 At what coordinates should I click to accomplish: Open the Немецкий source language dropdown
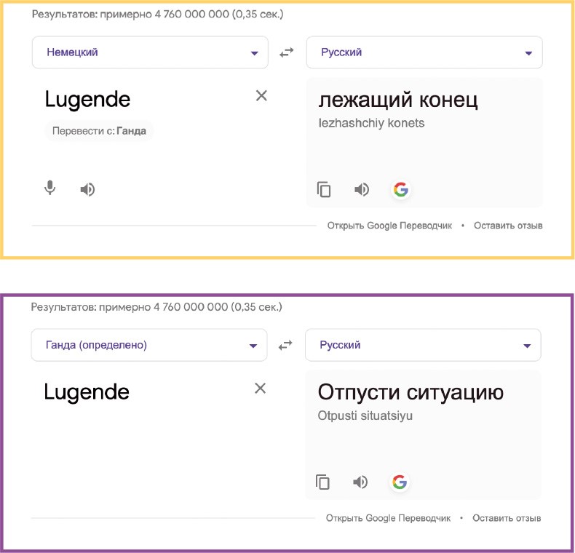pos(150,52)
